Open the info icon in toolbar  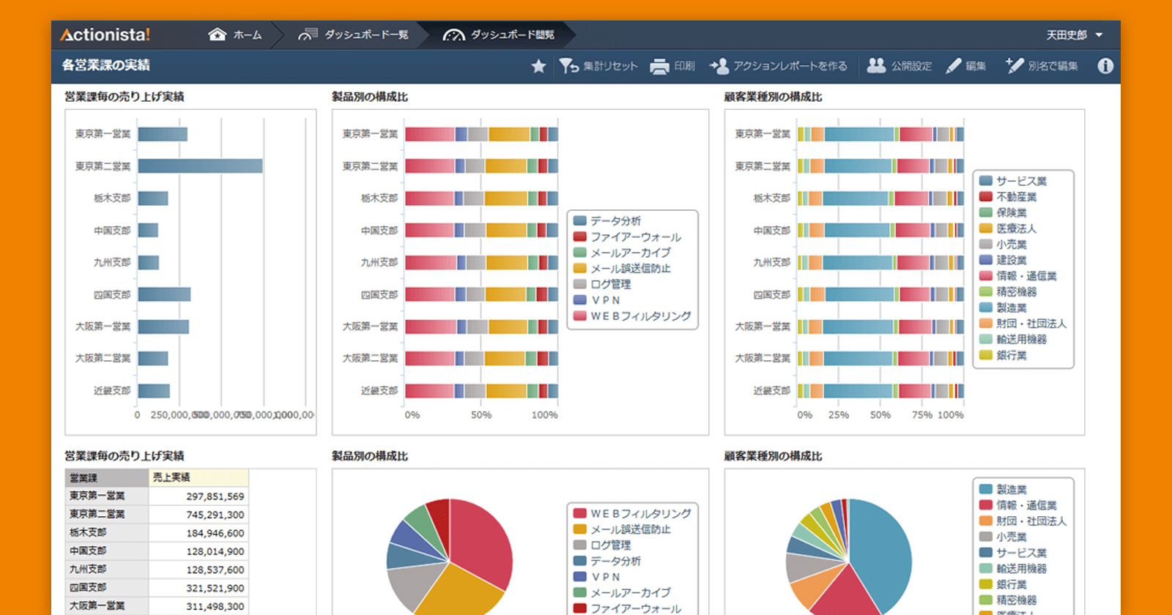coord(1105,66)
